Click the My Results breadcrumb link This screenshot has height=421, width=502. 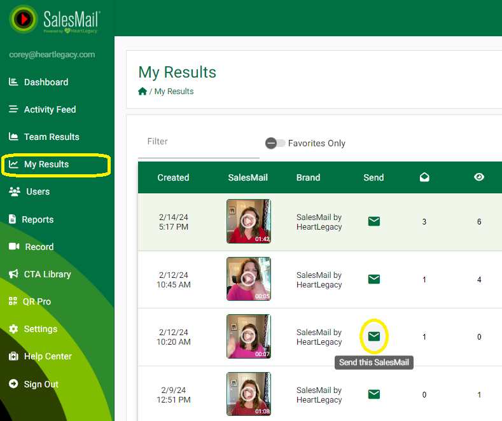(174, 92)
